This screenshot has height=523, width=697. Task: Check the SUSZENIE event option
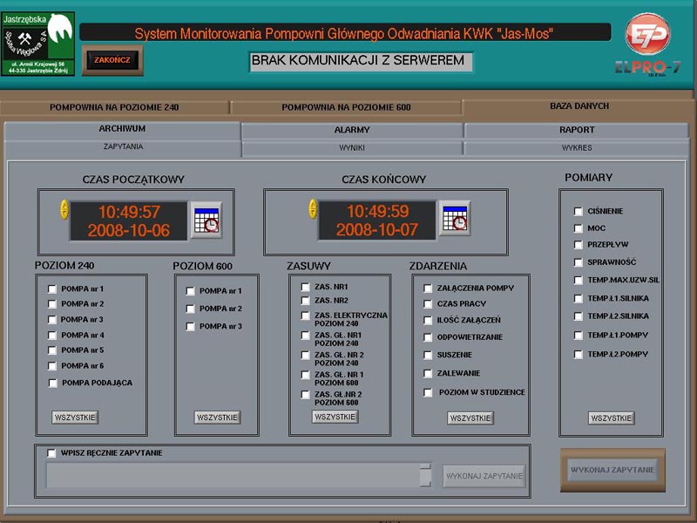[428, 355]
